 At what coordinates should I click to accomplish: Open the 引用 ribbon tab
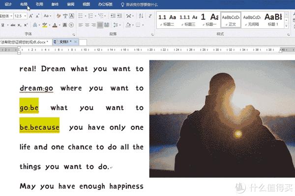pos(39,4)
